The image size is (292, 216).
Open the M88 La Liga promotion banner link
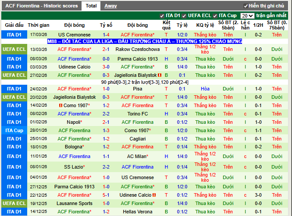click(x=146, y=41)
